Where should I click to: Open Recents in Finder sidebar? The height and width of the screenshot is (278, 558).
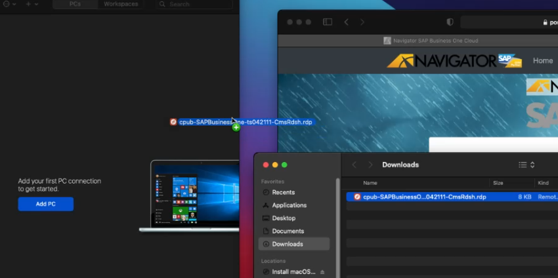[284, 192]
